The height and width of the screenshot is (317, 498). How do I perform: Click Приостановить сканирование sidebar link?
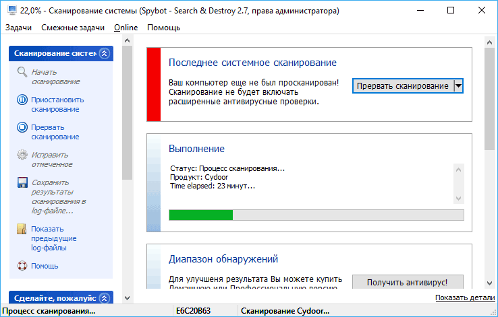coord(57,104)
